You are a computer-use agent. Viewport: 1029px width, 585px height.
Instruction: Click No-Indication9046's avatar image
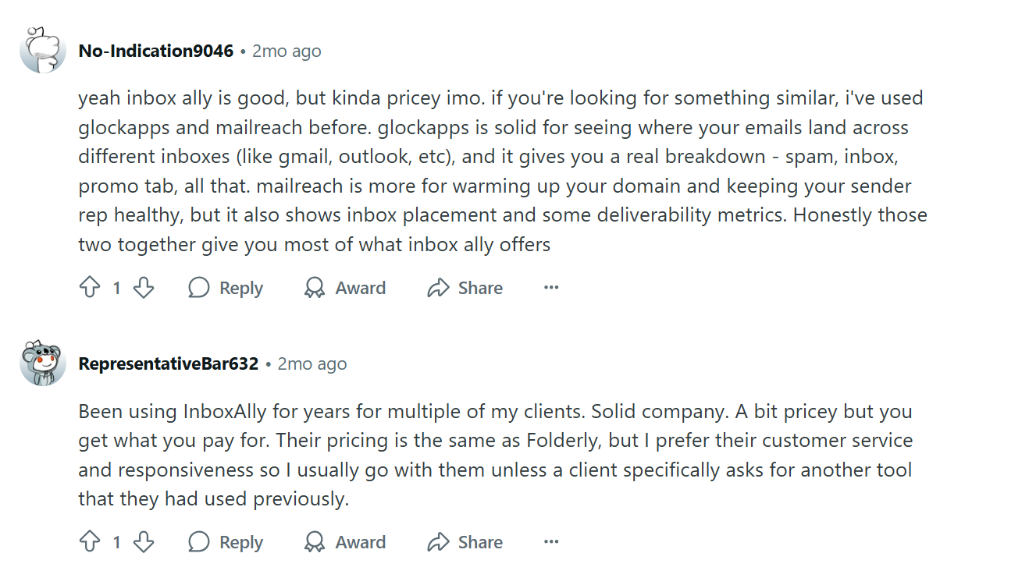[x=43, y=50]
